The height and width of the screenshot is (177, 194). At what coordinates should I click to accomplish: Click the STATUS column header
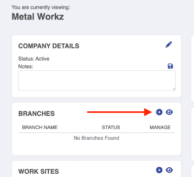coord(111,127)
